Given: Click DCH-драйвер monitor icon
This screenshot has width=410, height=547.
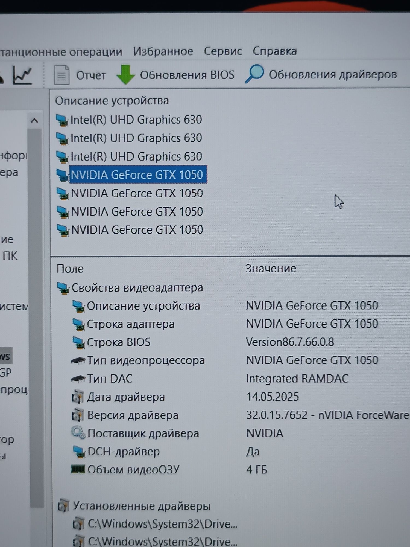Looking at the screenshot, I should click(79, 452).
